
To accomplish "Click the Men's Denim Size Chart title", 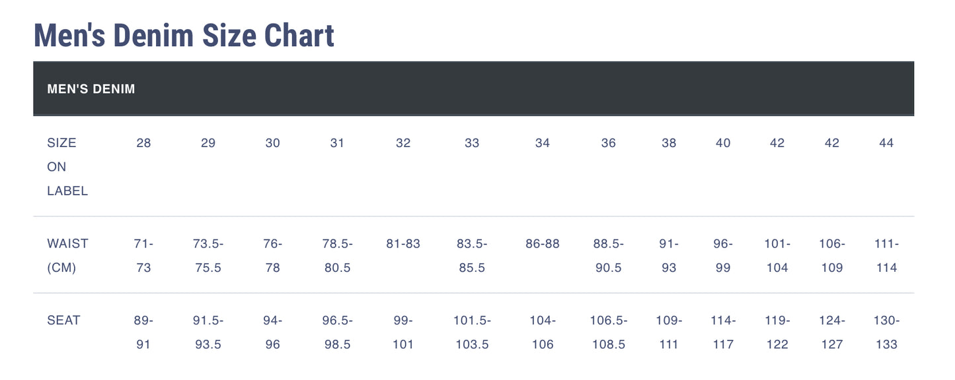I will pos(184,36).
